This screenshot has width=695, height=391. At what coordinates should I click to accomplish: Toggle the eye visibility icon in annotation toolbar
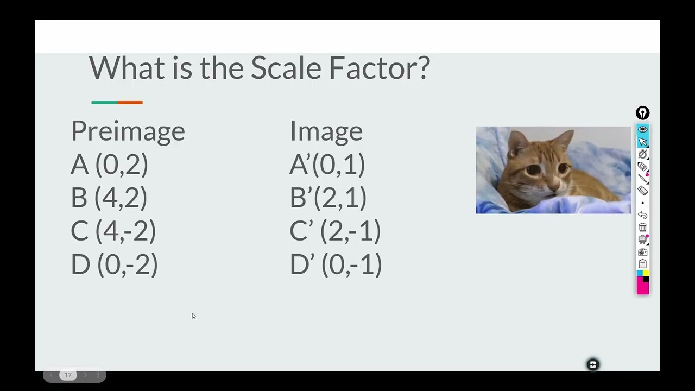pyautogui.click(x=642, y=129)
